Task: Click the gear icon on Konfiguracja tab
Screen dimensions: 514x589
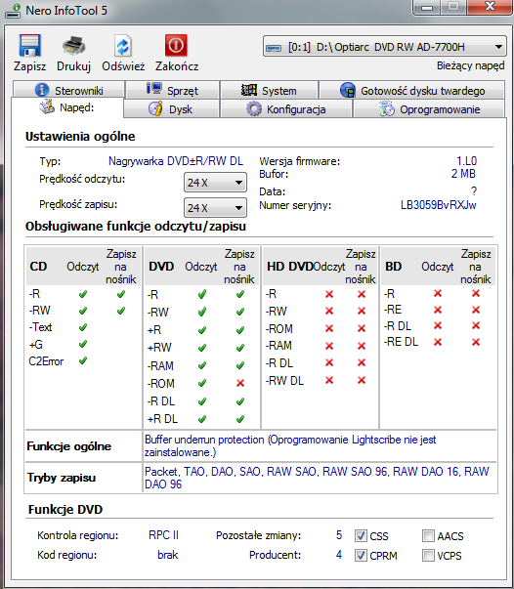Action: (254, 109)
